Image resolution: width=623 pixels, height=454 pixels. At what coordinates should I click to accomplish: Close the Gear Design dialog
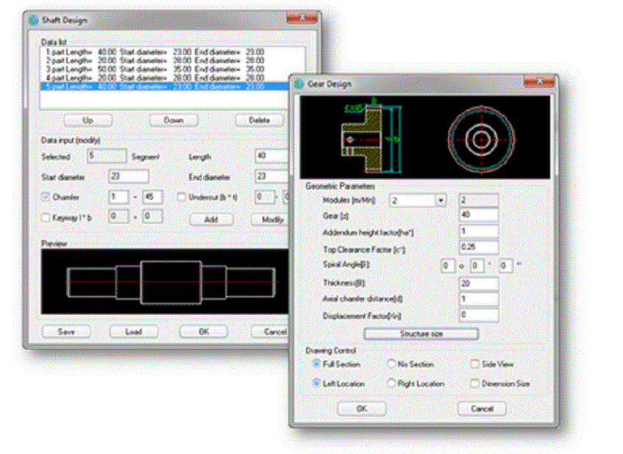point(538,82)
